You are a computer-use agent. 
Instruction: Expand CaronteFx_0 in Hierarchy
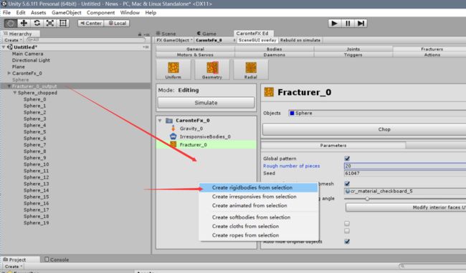click(x=9, y=73)
